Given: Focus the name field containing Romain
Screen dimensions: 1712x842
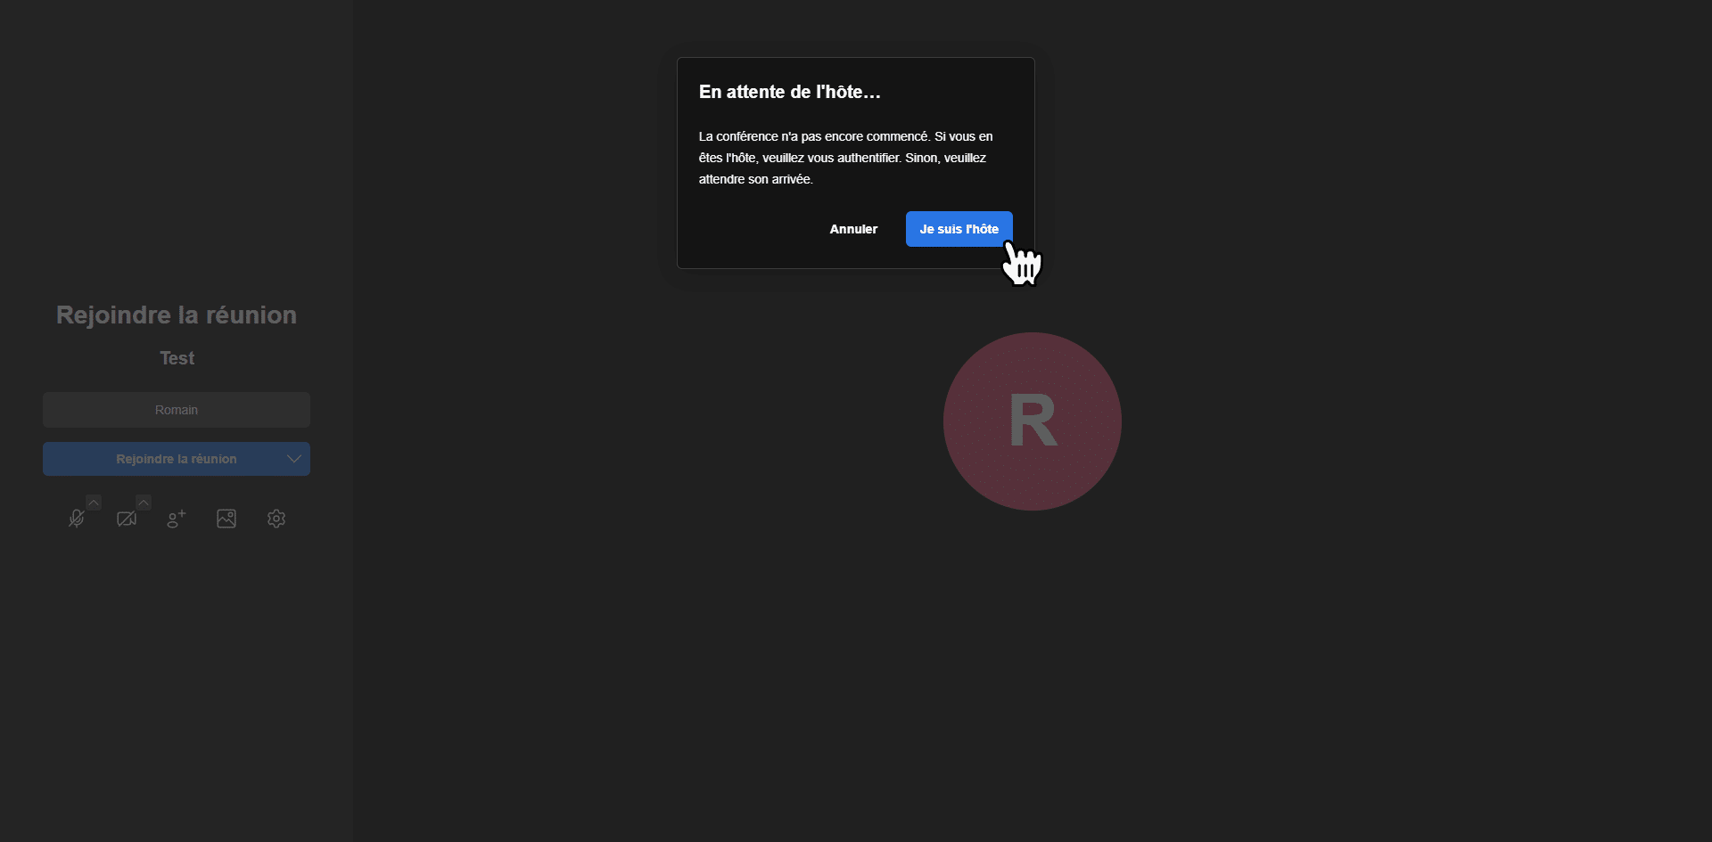Looking at the screenshot, I should pyautogui.click(x=177, y=410).
